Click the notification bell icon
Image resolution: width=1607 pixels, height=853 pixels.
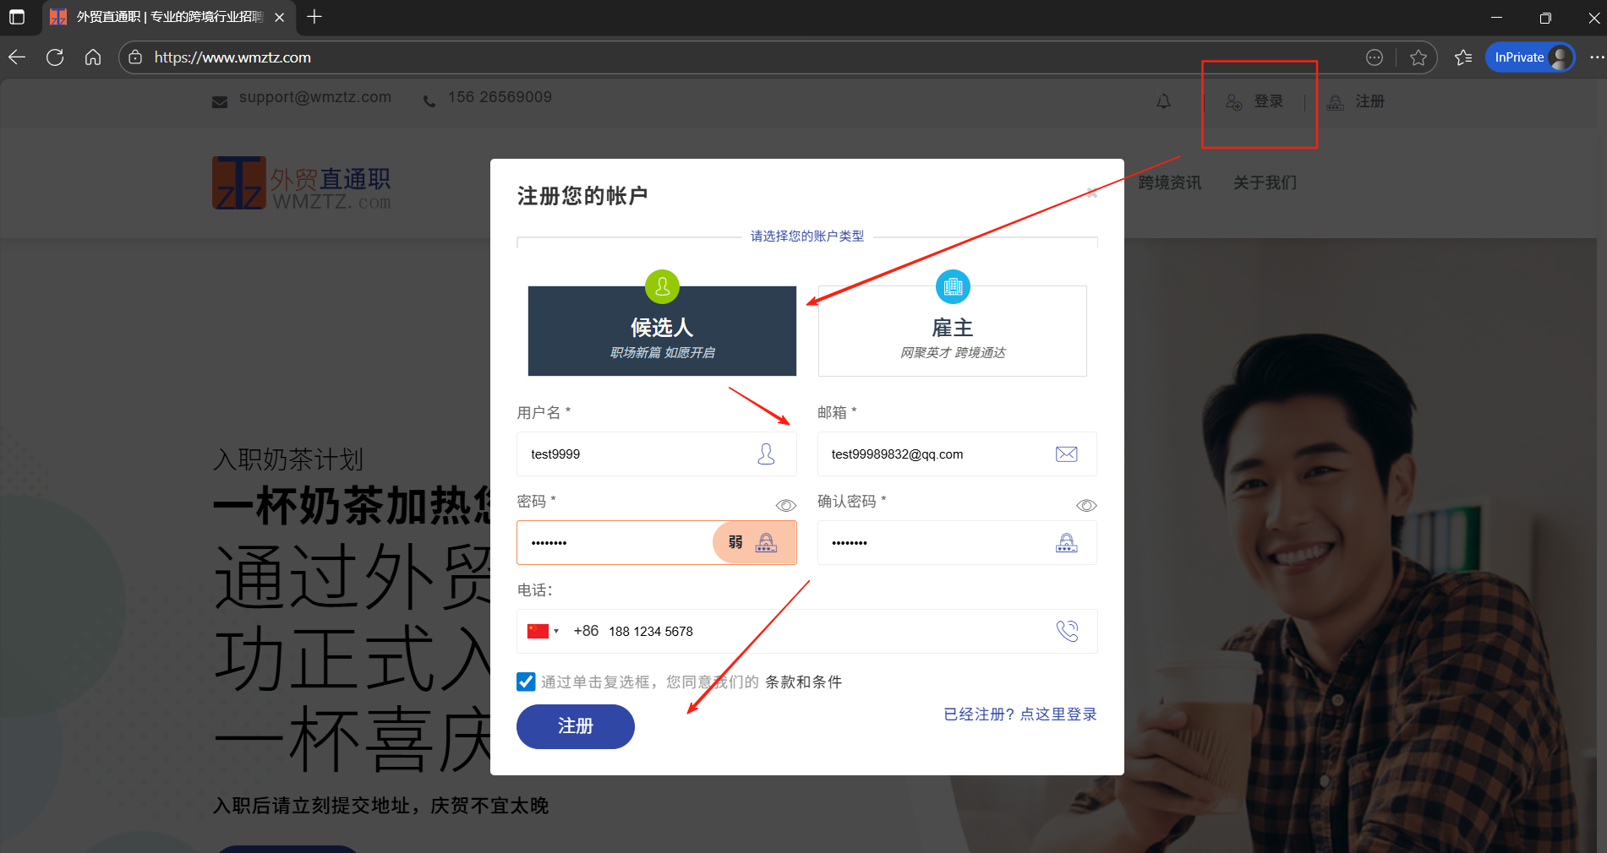coord(1164,101)
